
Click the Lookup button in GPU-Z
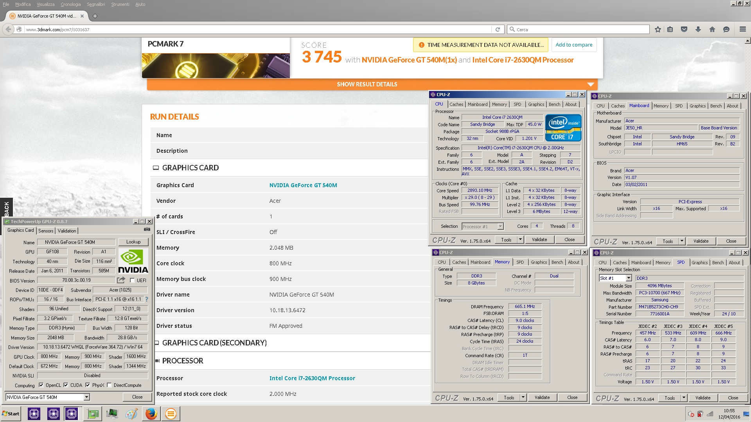coord(133,242)
